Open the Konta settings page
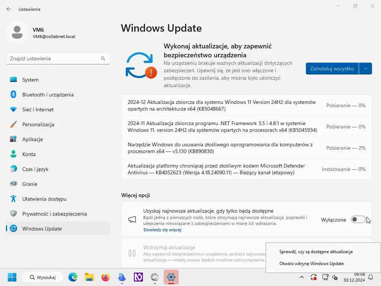The width and height of the screenshot is (381, 286). point(58,154)
